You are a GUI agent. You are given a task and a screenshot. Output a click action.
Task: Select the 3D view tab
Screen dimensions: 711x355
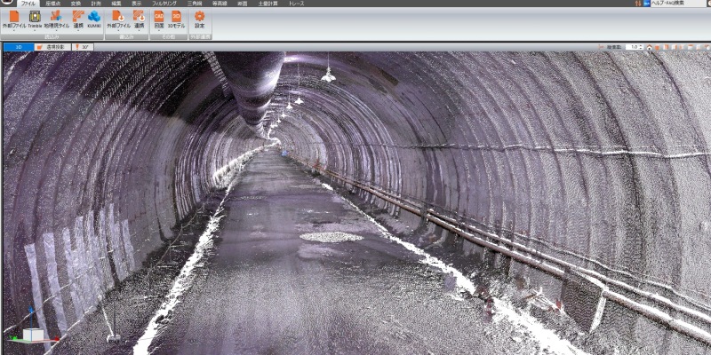coord(19,47)
